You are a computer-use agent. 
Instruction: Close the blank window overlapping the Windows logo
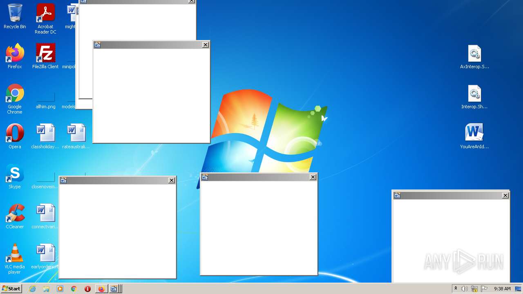pyautogui.click(x=313, y=177)
